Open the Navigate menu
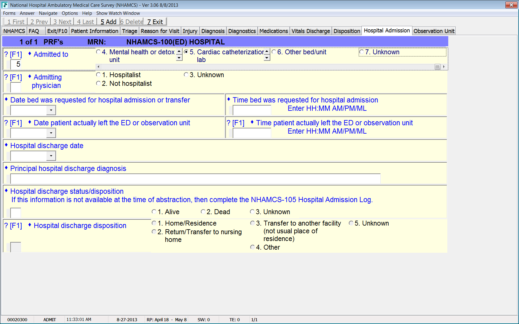The height and width of the screenshot is (324, 519). (48, 13)
